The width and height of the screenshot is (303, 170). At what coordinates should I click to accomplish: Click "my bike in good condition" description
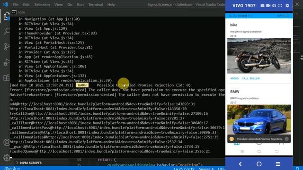[246, 32]
